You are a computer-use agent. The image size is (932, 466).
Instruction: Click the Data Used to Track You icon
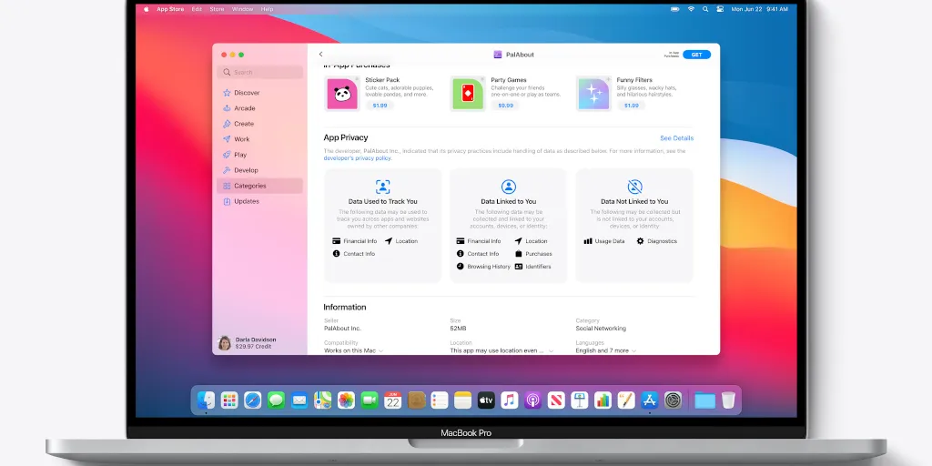coord(383,187)
